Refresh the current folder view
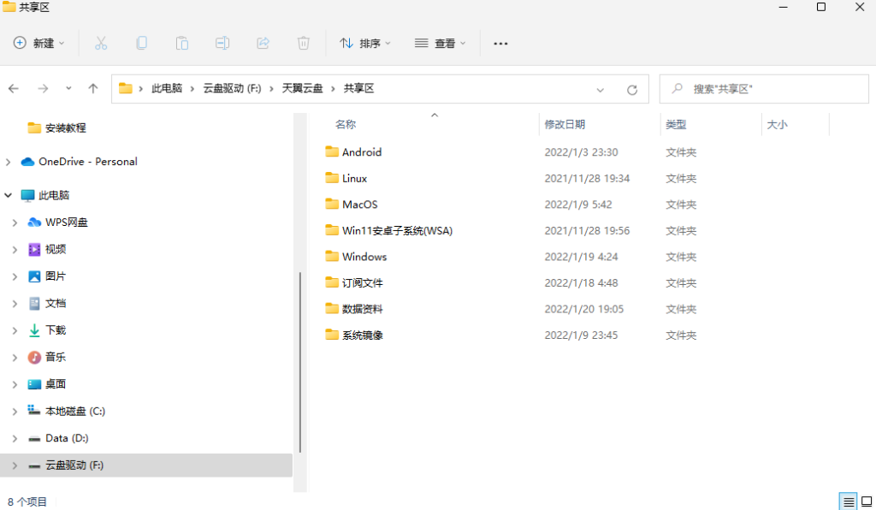This screenshot has width=876, height=510. point(632,89)
